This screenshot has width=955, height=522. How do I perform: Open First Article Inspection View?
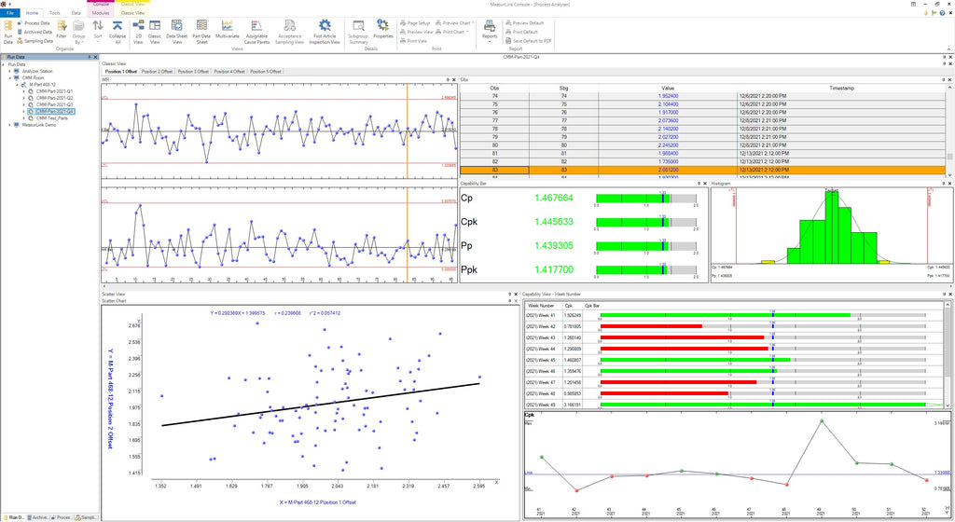pyautogui.click(x=325, y=30)
